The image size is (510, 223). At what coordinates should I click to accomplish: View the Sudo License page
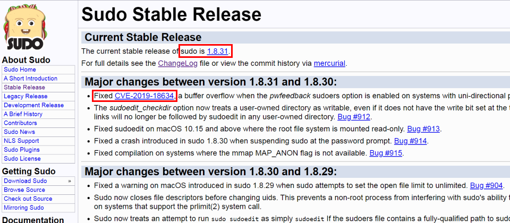click(x=22, y=159)
